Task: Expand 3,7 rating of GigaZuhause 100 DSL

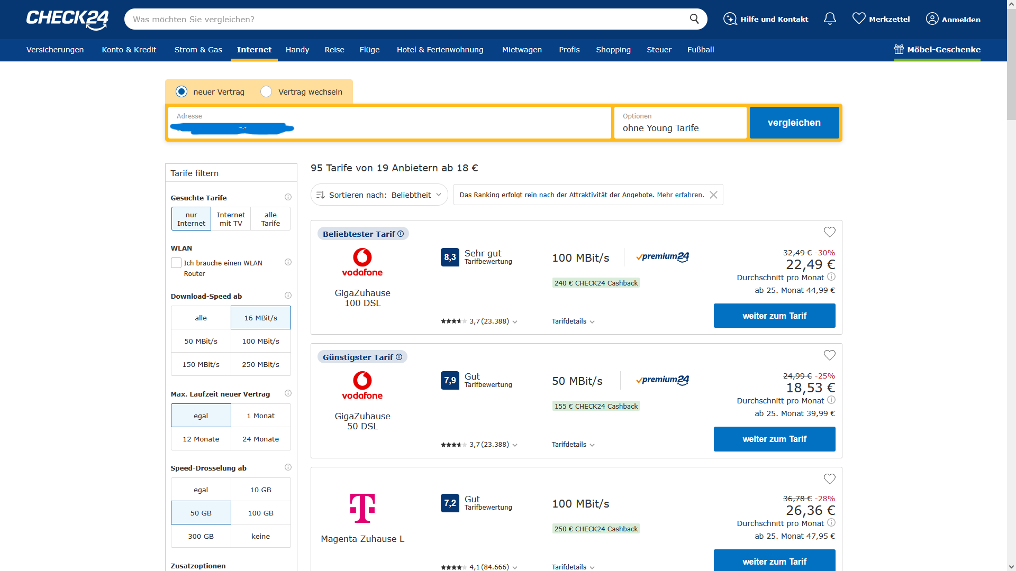Action: coord(479,321)
